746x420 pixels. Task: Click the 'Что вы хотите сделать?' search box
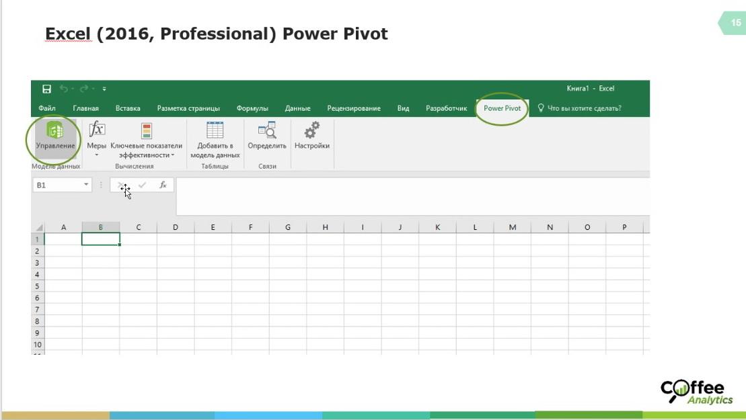pyautogui.click(x=583, y=108)
